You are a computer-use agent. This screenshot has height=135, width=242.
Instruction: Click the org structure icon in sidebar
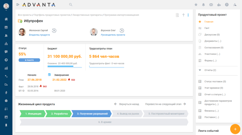pos(6,44)
